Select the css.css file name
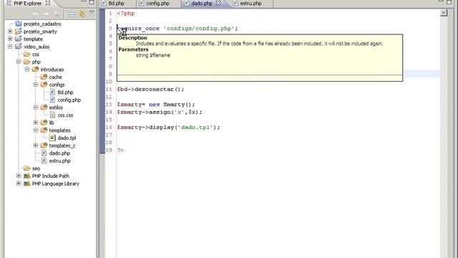The width and height of the screenshot is (458, 258). 65,115
